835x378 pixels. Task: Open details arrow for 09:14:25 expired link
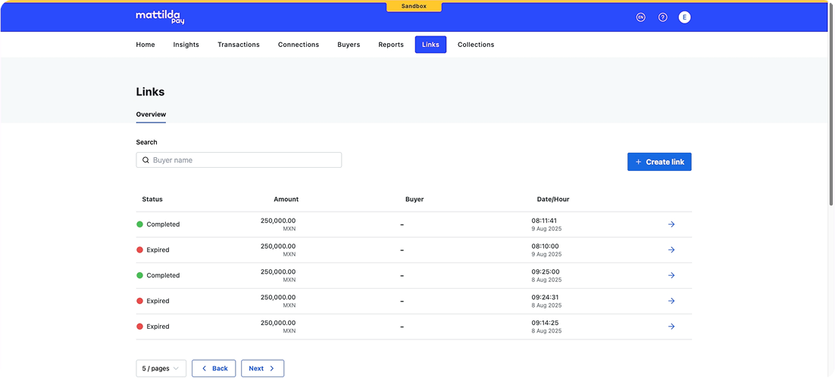pyautogui.click(x=671, y=327)
